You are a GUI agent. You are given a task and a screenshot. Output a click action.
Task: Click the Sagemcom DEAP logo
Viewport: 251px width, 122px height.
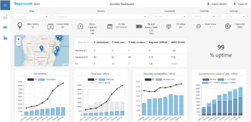(27, 4)
